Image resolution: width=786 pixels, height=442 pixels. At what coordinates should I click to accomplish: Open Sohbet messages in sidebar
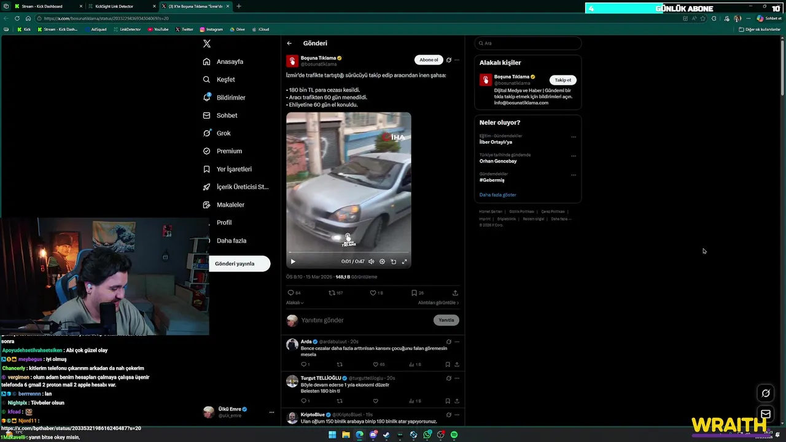[220, 115]
